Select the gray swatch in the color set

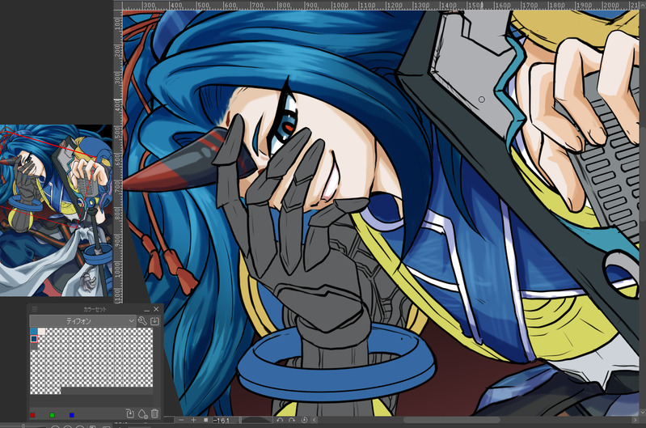[x=34, y=346]
